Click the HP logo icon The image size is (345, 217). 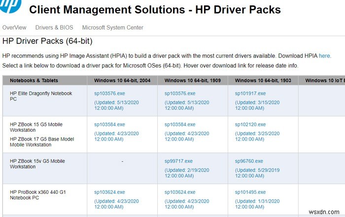coord(11,8)
